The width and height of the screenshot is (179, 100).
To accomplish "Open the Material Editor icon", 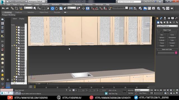I will point(159,8).
